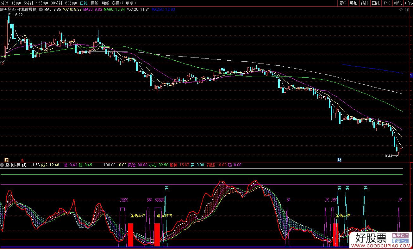This screenshot has width=413, height=249.
Task: Open the 复权 adjustment menu
Action: point(343,3)
